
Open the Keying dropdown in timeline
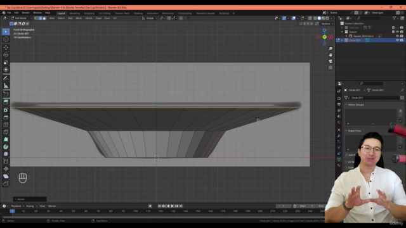[32, 206]
